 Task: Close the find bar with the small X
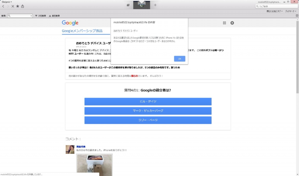tap(297, 16)
